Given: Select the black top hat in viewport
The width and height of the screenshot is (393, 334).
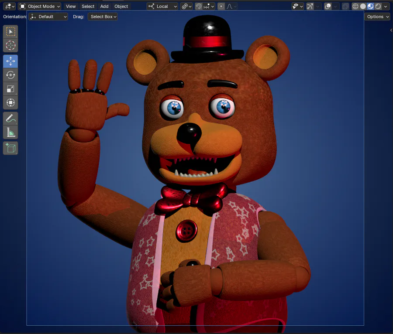Looking at the screenshot, I should (x=207, y=37).
